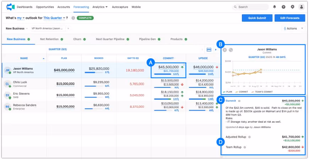309x160 pixels.
Task: Open the This Quarter period dropdown
Action: [x=54, y=18]
